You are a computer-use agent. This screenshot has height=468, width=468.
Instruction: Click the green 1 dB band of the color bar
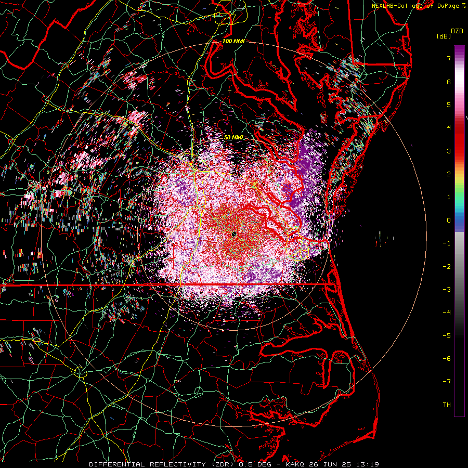[x=459, y=197]
